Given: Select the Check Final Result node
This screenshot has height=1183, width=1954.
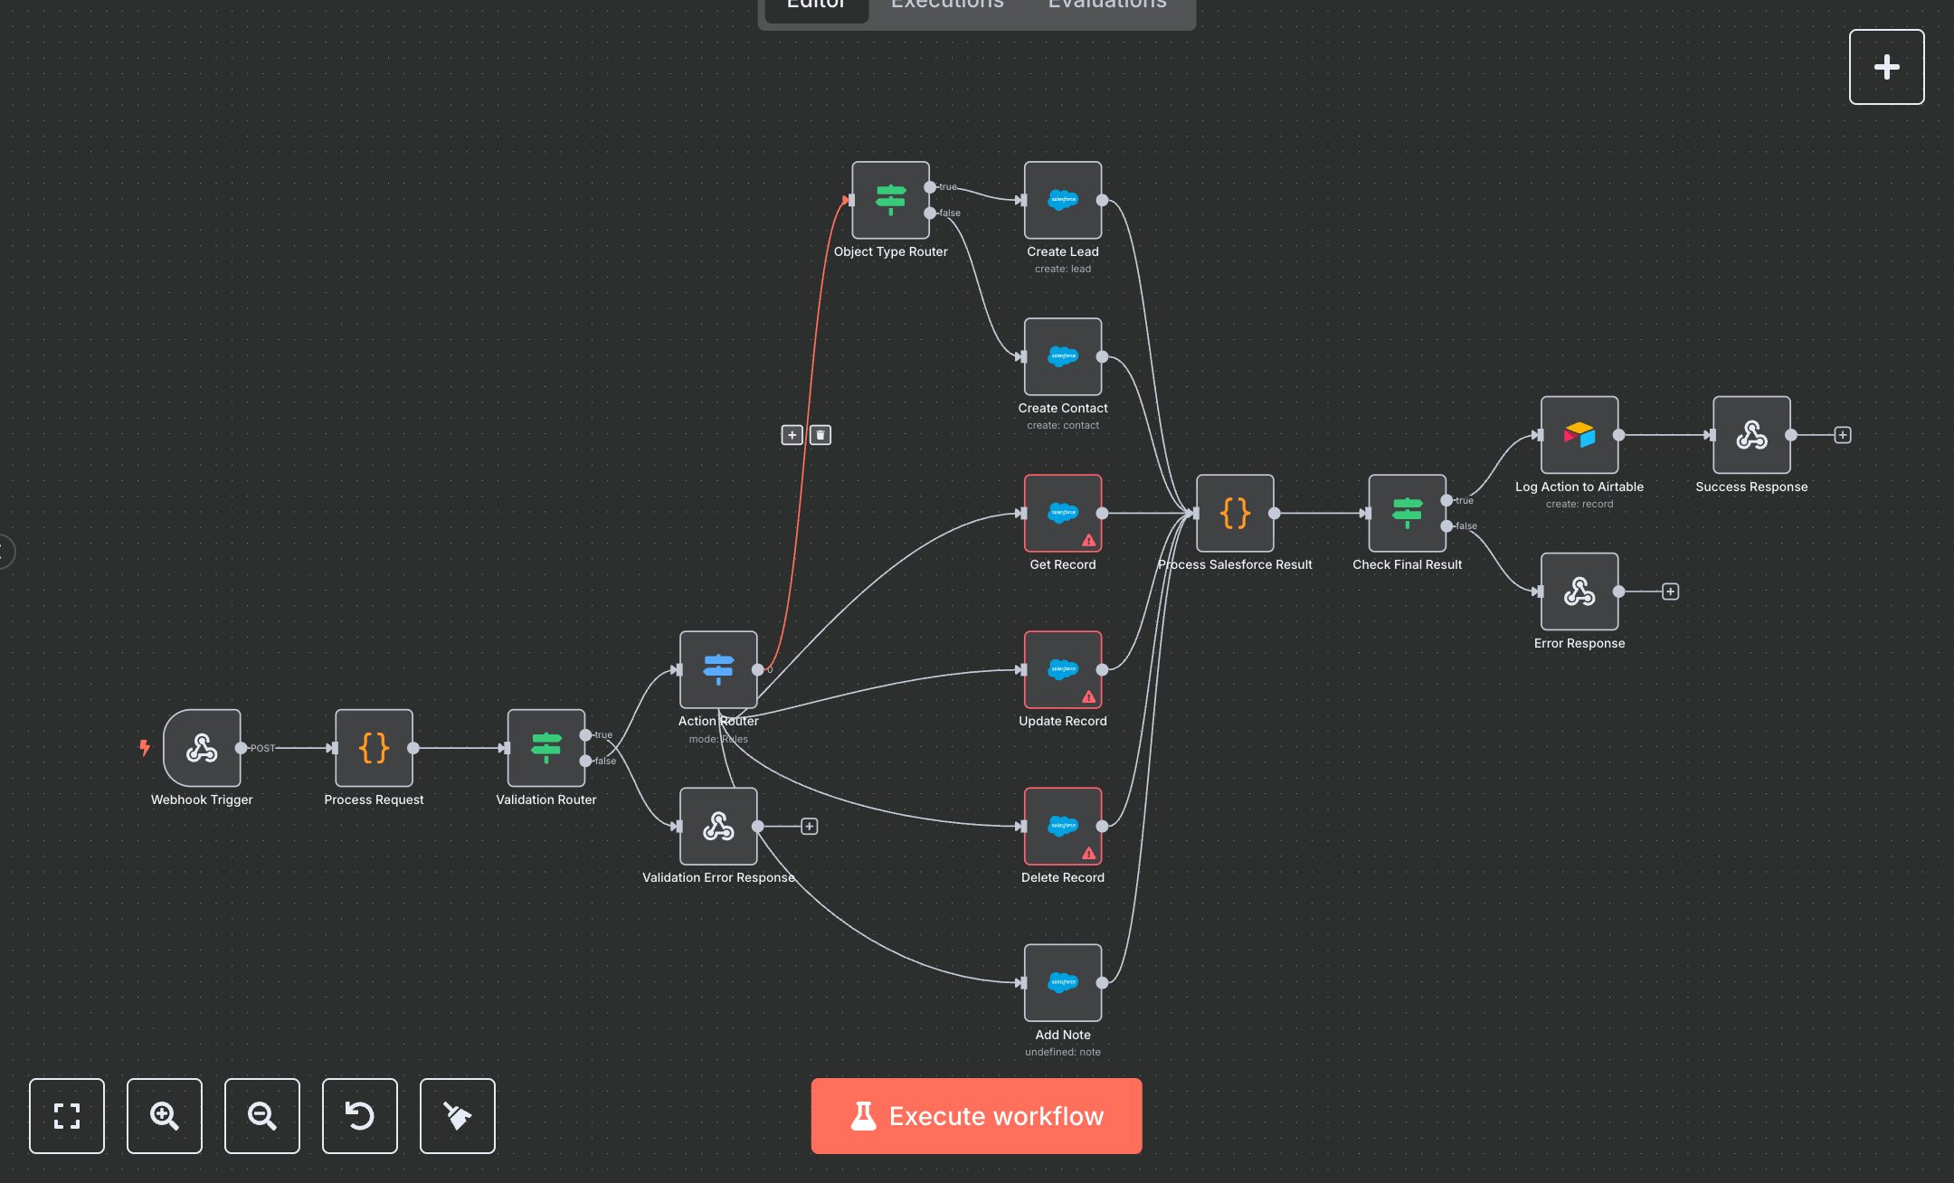Looking at the screenshot, I should [x=1407, y=513].
